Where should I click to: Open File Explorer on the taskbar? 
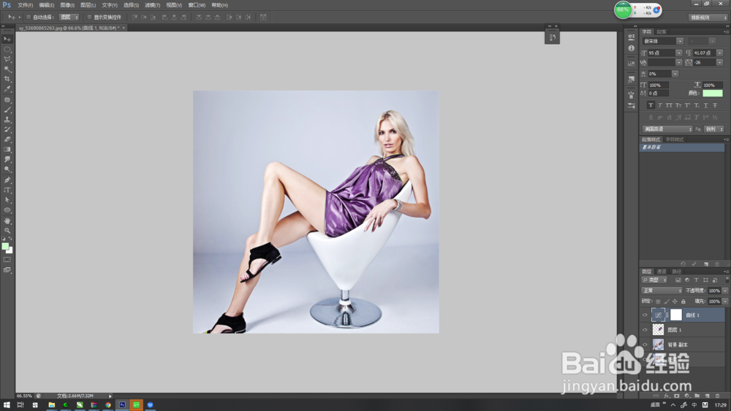(x=51, y=405)
